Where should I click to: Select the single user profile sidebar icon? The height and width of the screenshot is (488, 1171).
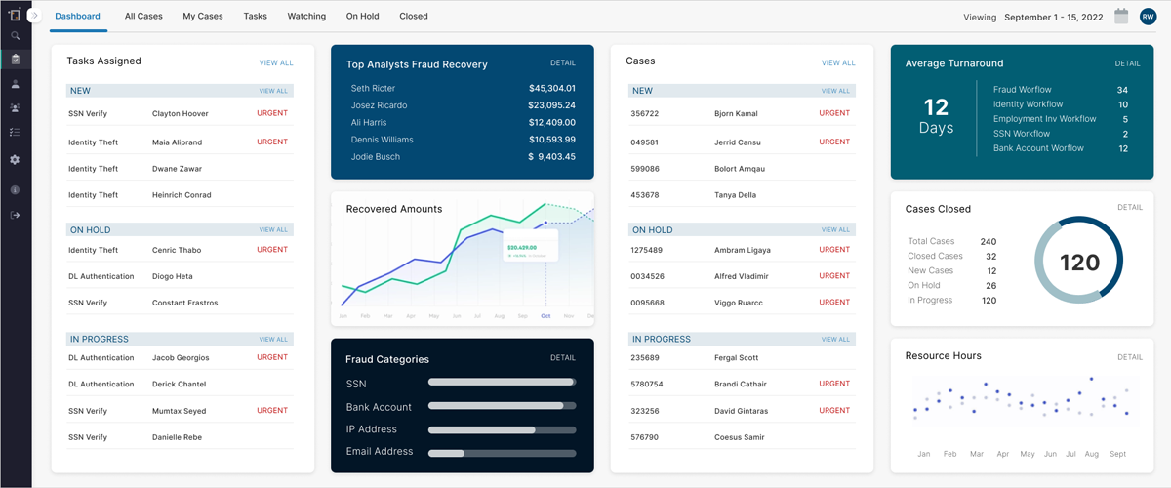[16, 85]
